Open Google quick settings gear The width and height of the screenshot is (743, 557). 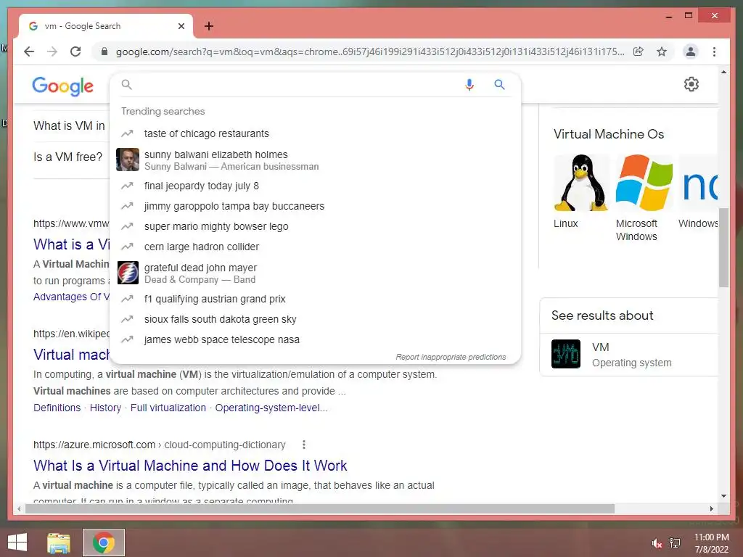coord(691,84)
